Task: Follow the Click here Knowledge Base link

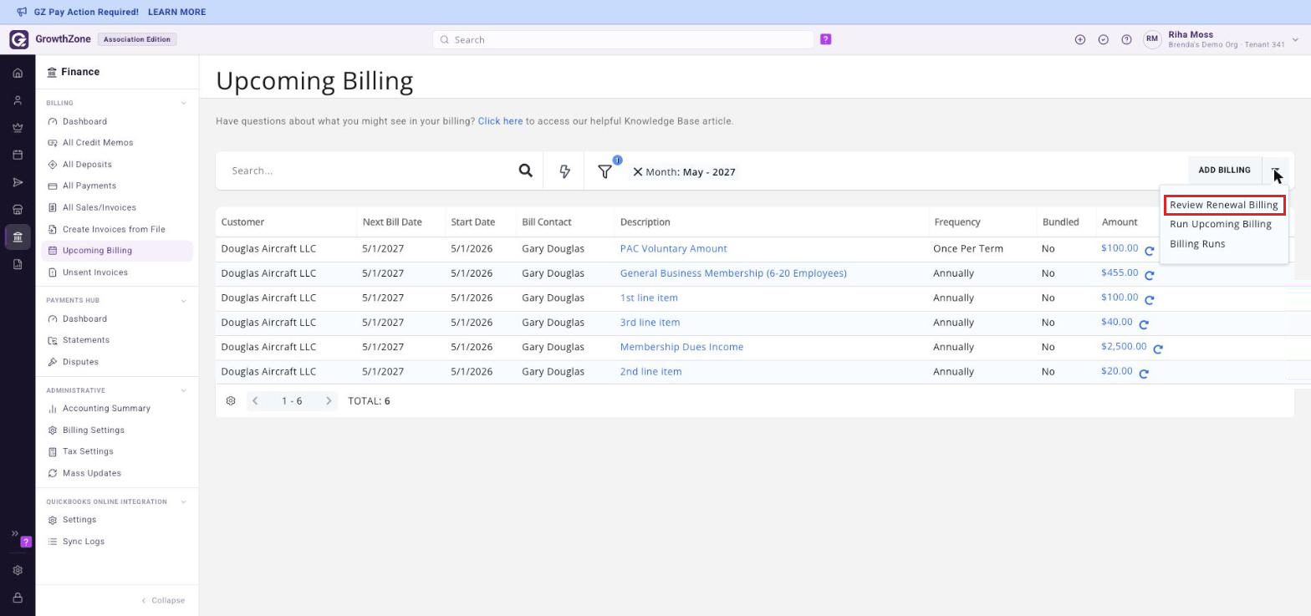Action: click(x=500, y=121)
